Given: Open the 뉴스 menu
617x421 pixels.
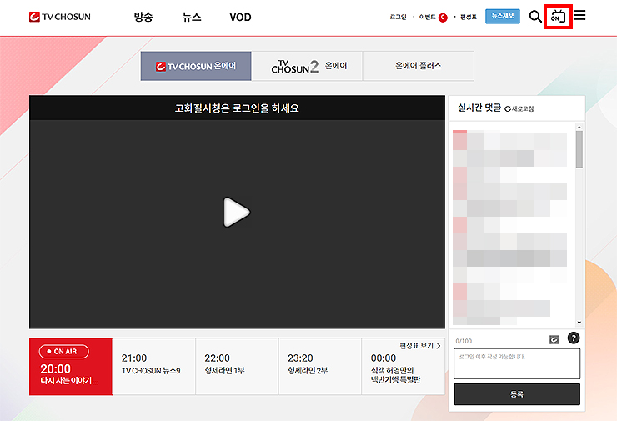Looking at the screenshot, I should 192,17.
